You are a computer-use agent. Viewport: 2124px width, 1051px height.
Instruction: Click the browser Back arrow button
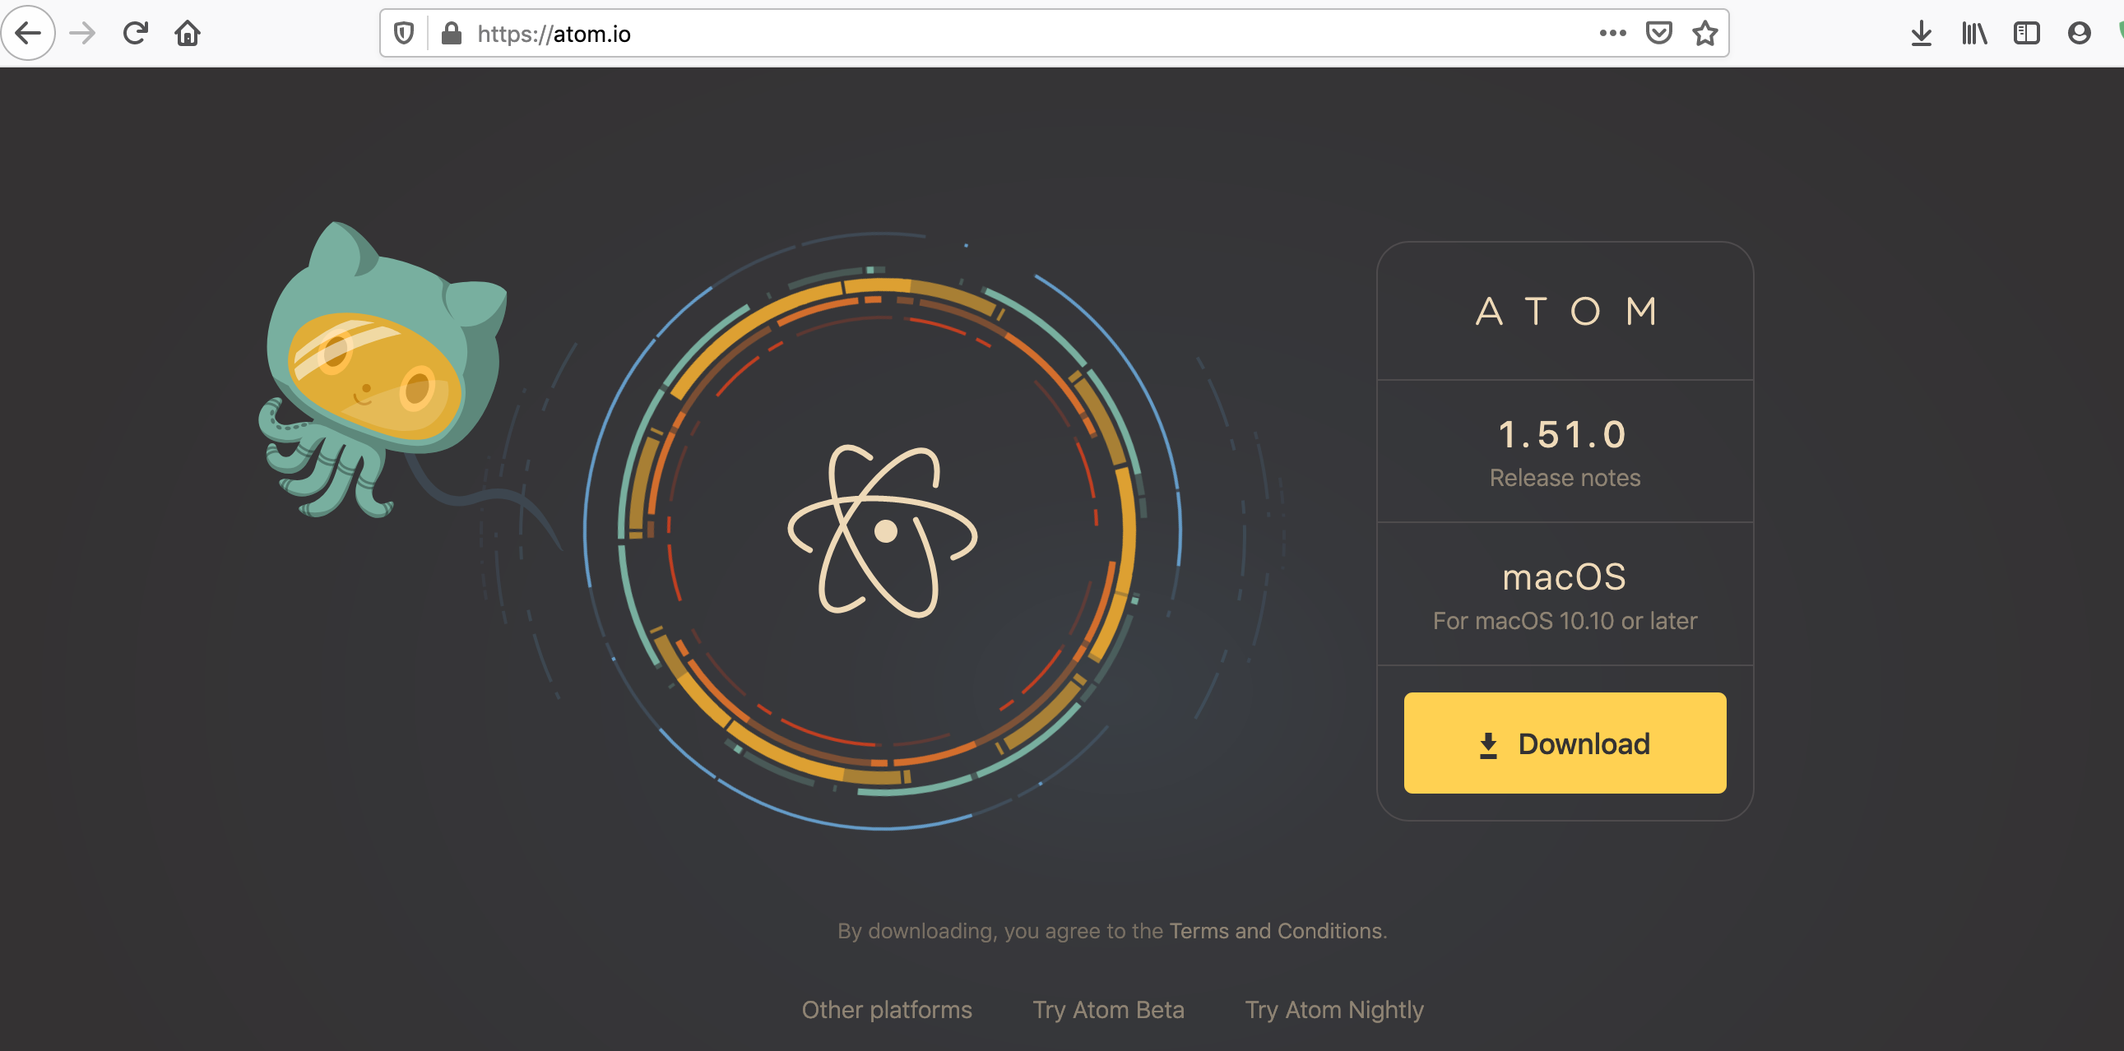[29, 33]
